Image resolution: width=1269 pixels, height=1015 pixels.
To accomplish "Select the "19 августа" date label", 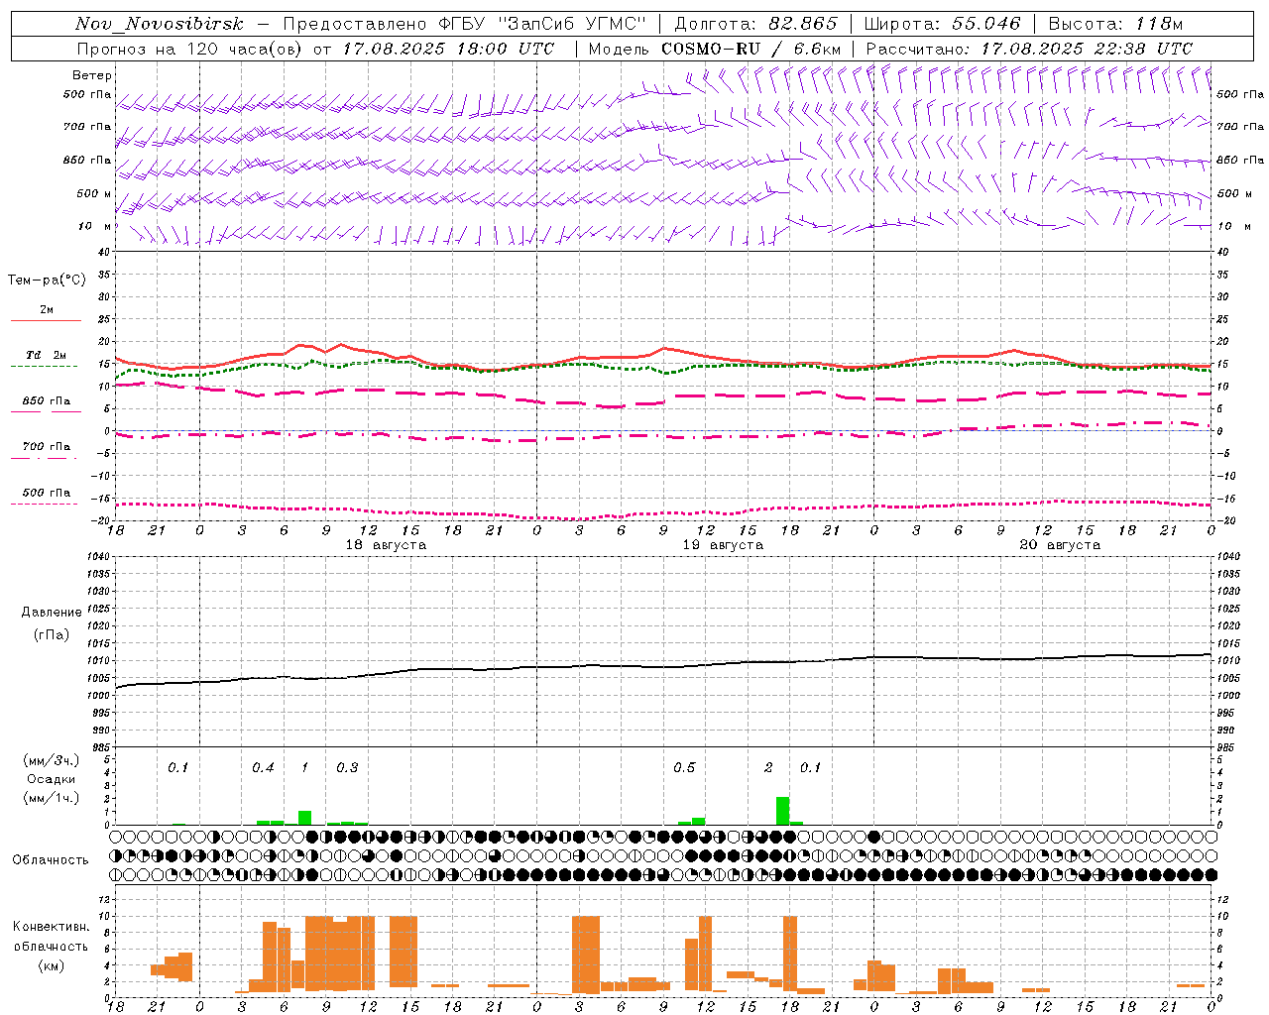I will pos(723,545).
